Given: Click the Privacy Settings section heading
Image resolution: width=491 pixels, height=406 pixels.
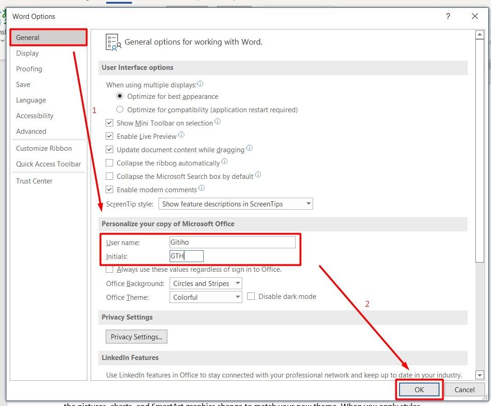Looking at the screenshot, I should click(127, 317).
